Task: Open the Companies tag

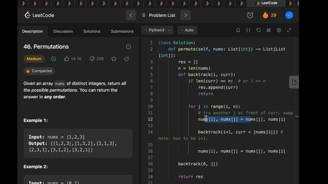Action: 39,71
